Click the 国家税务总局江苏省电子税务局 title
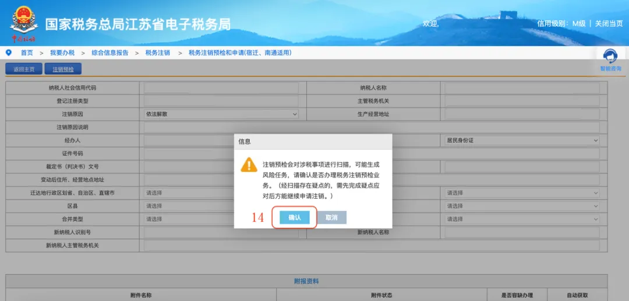629x301 pixels. pyautogui.click(x=137, y=24)
